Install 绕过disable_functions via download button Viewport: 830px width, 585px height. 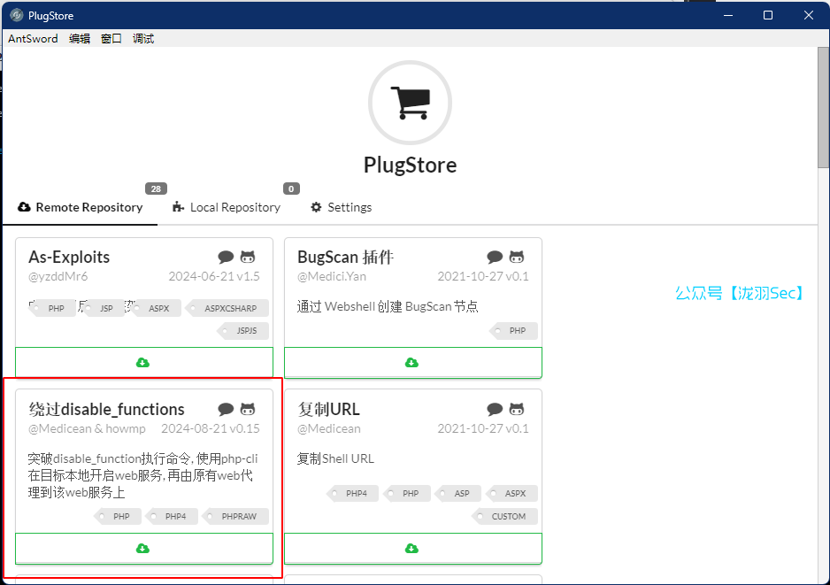pos(143,549)
